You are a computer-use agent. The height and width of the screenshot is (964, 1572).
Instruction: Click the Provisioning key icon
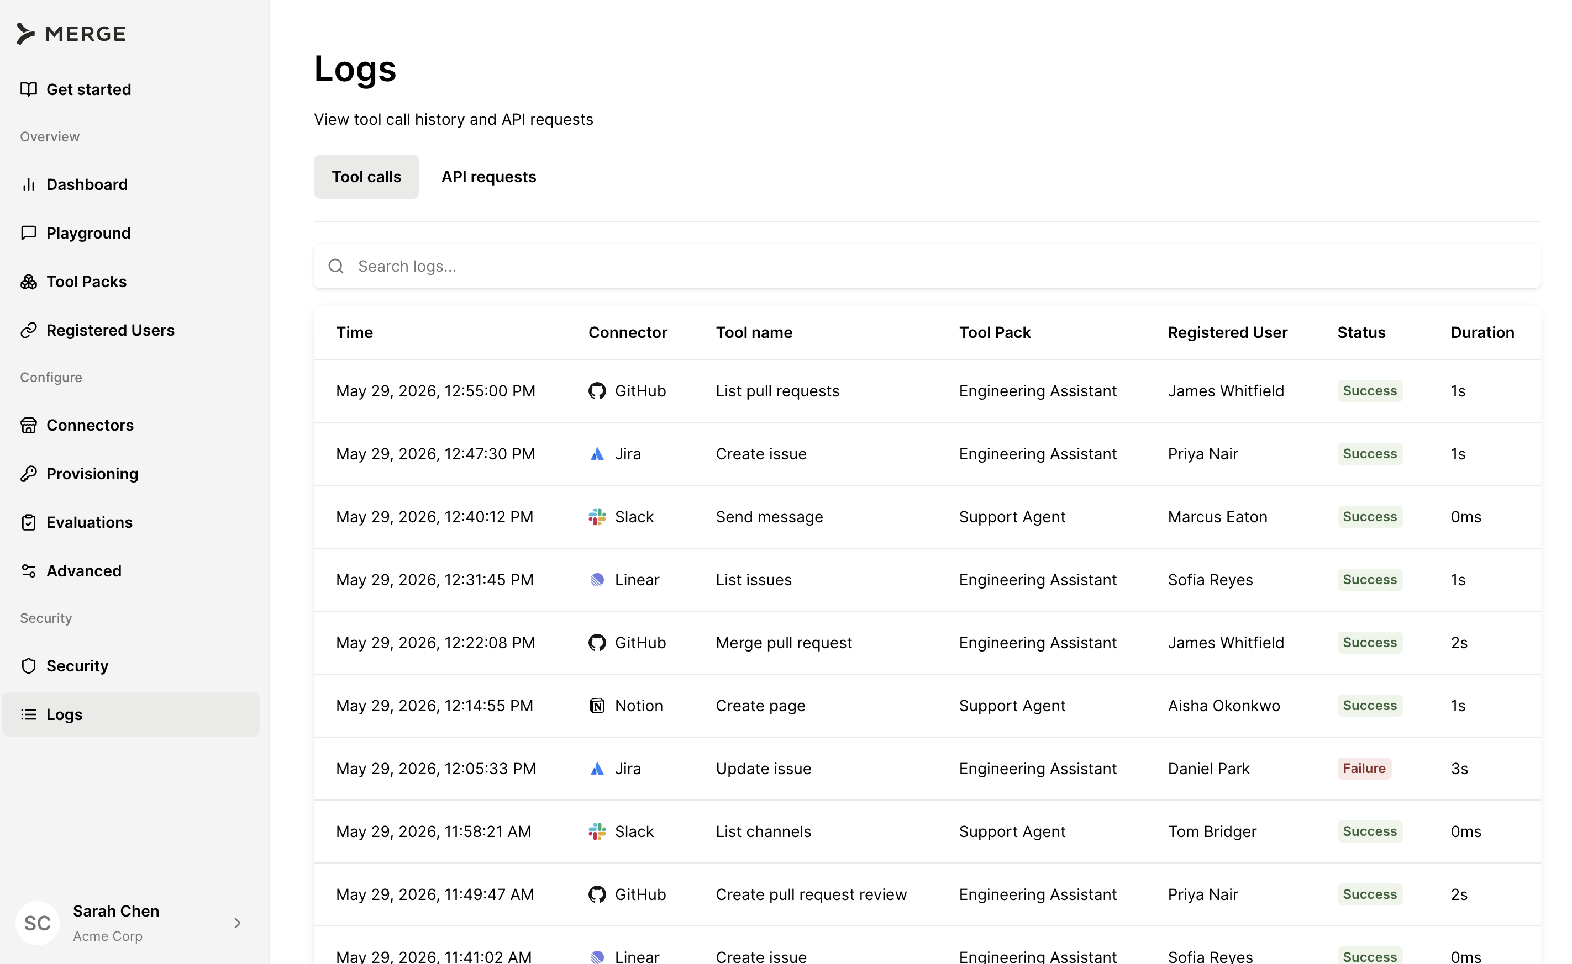[x=29, y=474]
